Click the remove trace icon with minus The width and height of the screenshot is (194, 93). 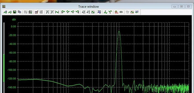click(x=10, y=12)
